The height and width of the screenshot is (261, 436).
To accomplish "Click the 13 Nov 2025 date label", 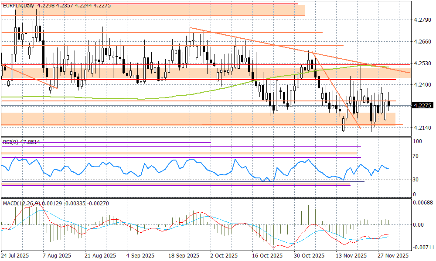I will click(353, 256).
